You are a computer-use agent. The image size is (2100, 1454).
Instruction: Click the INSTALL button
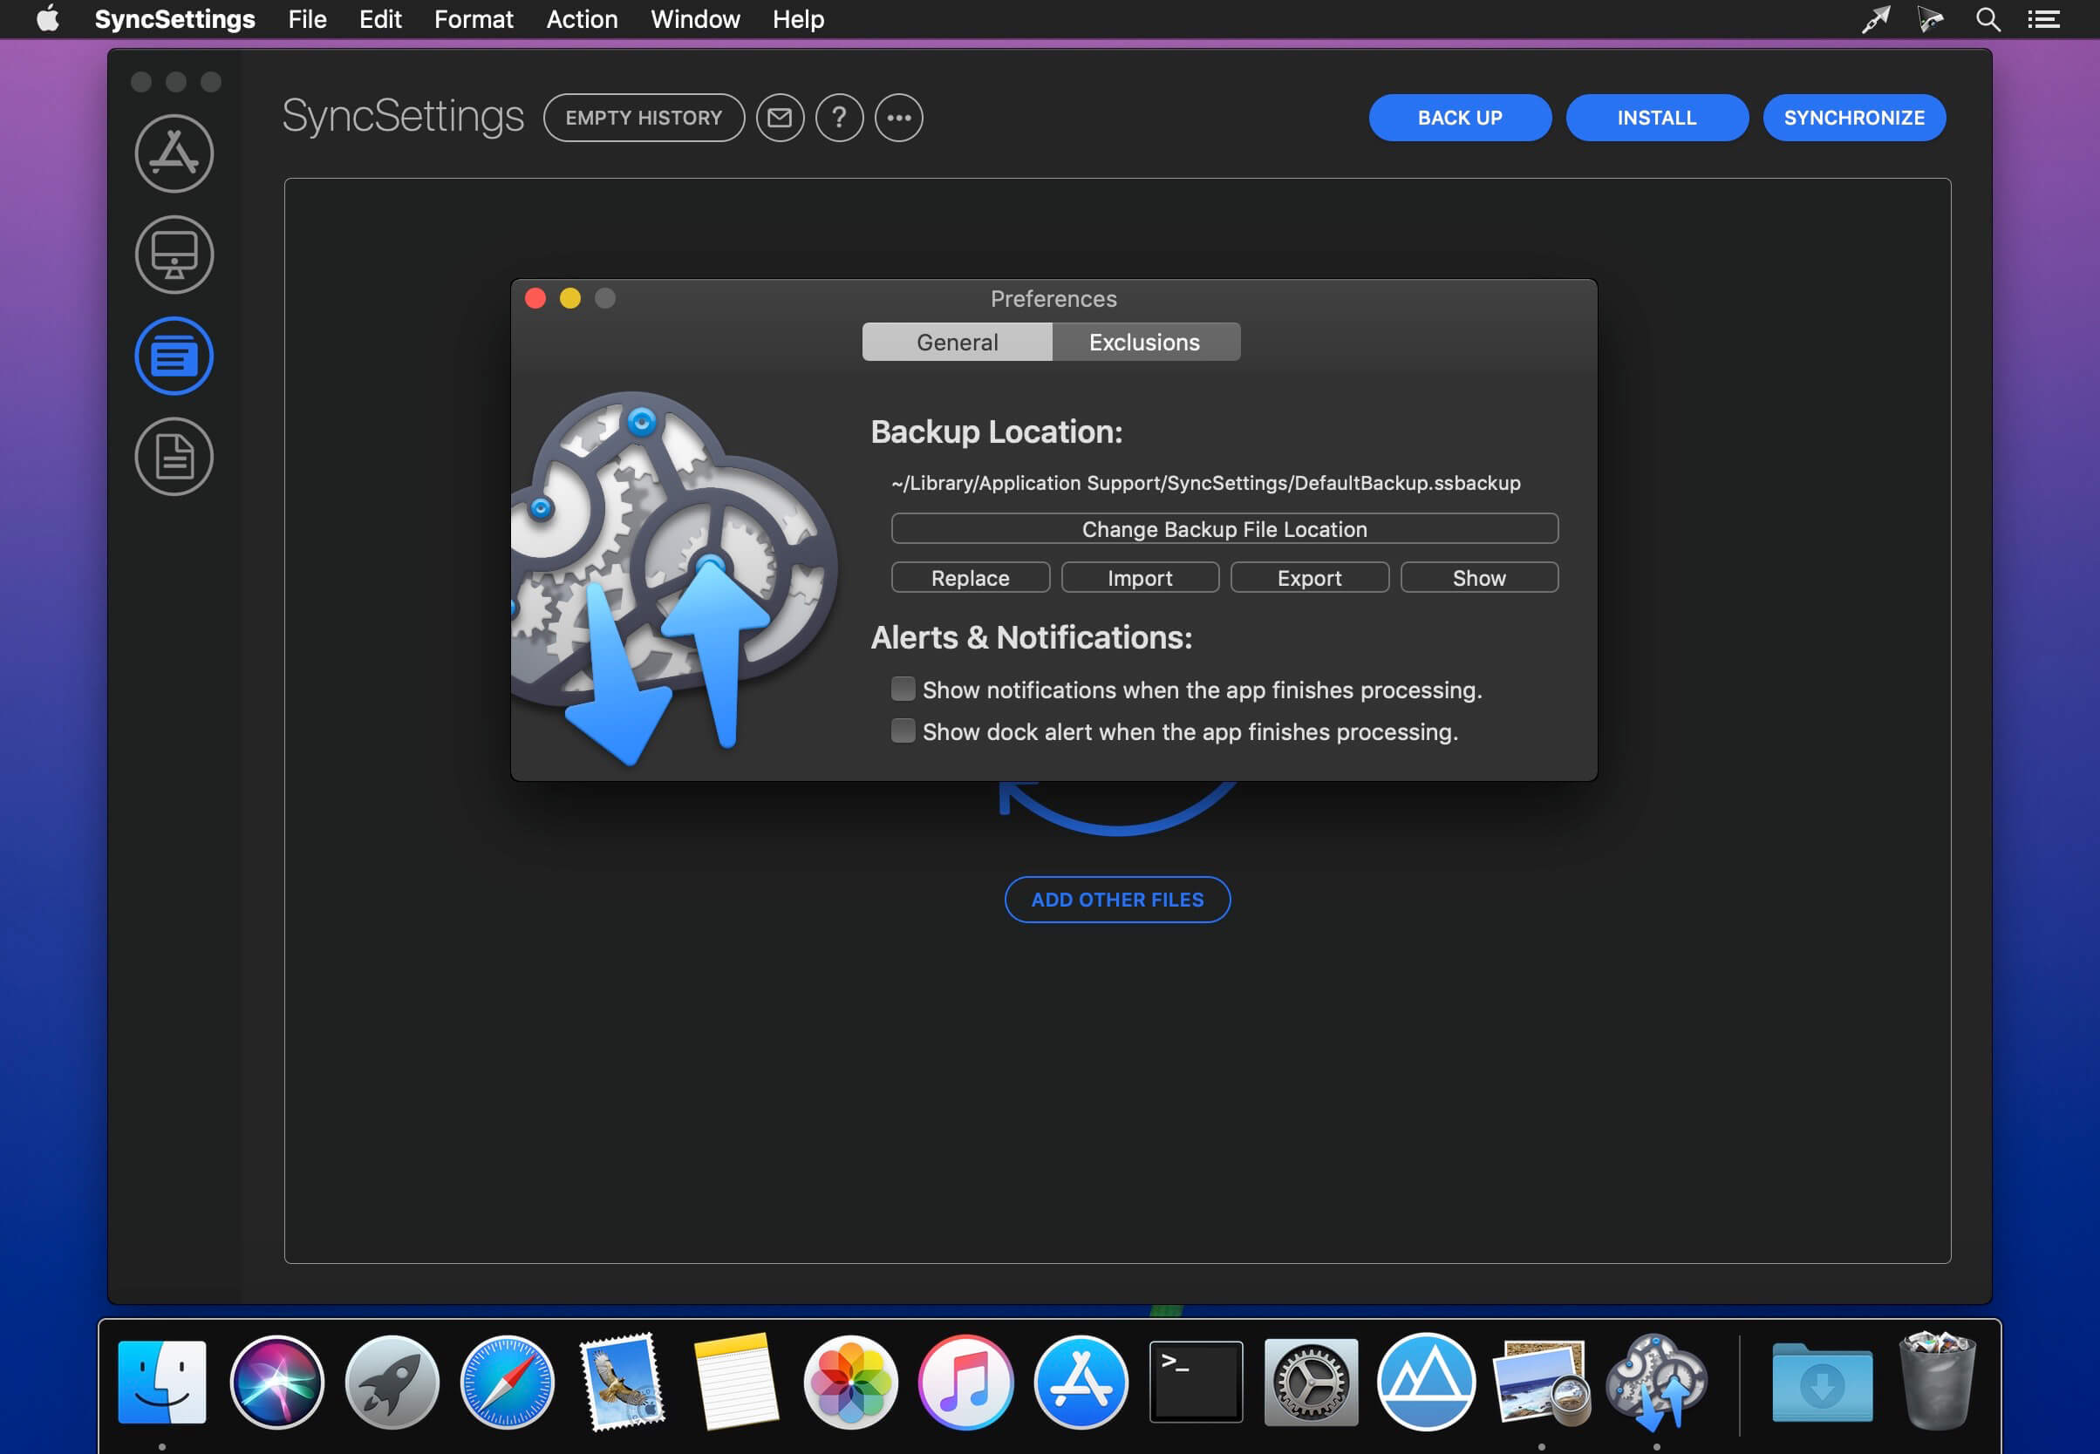click(1656, 118)
